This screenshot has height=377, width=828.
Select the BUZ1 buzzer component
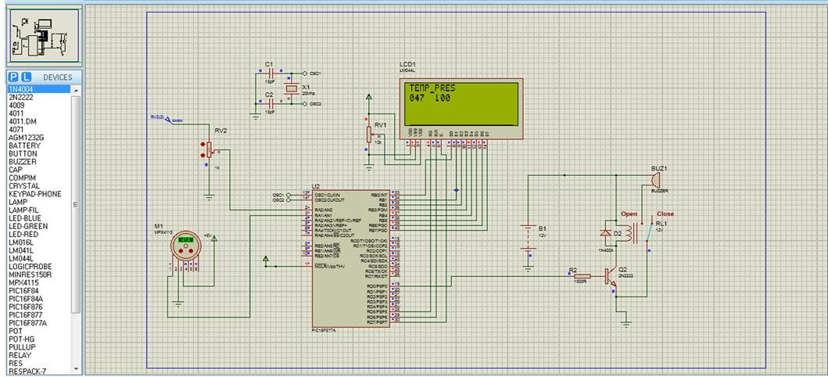click(654, 179)
